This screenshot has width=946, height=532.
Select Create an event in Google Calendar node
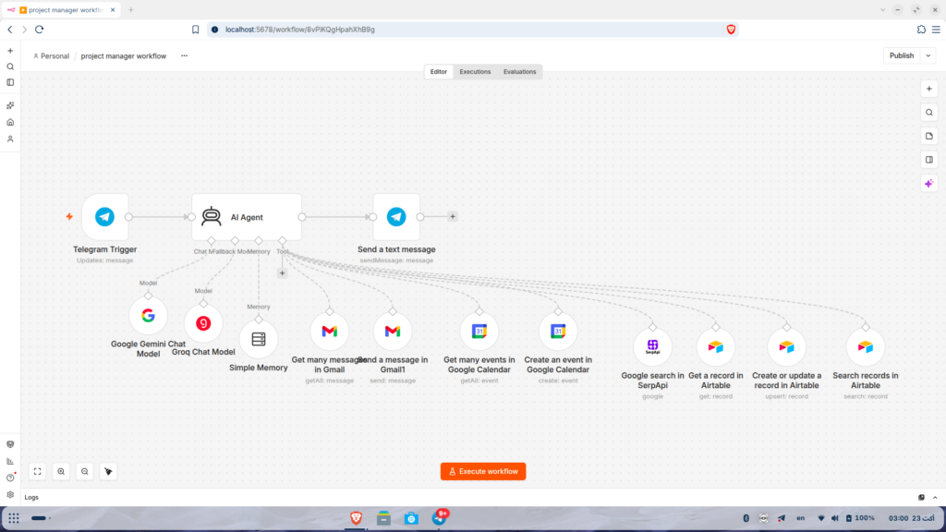click(x=558, y=332)
